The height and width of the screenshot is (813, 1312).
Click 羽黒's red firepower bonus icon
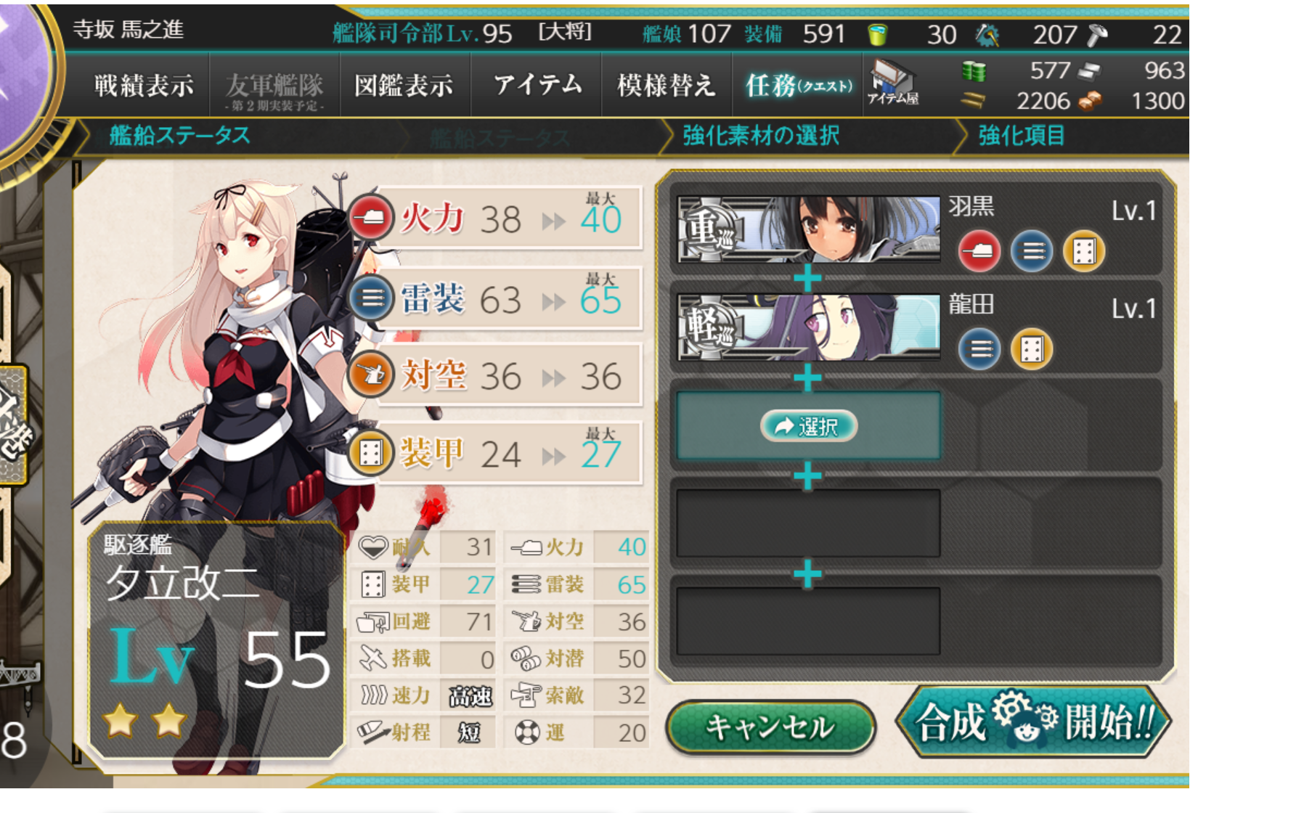979,251
